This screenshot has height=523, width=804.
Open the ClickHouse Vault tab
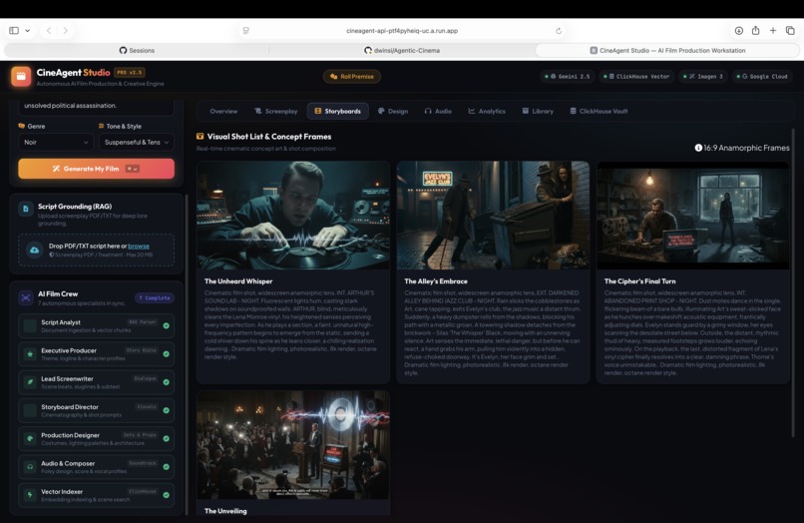[599, 111]
